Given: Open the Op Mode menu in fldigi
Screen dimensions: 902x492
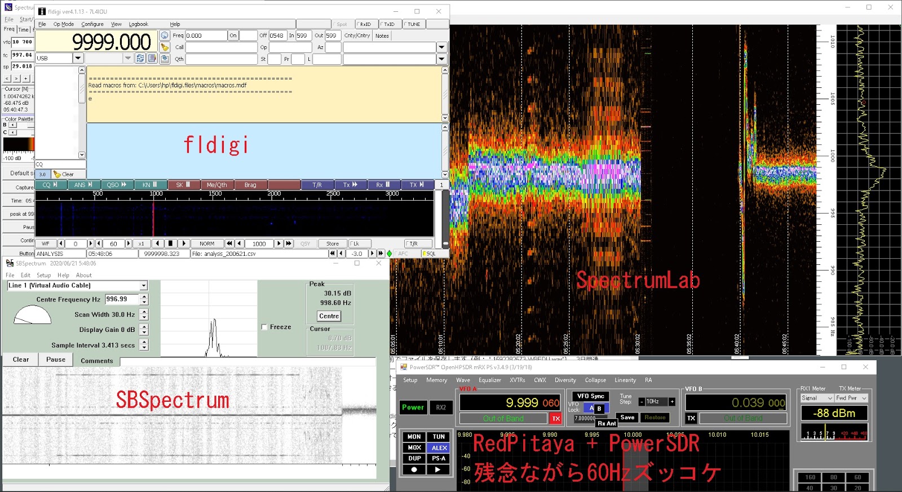Looking at the screenshot, I should pyautogui.click(x=64, y=24).
